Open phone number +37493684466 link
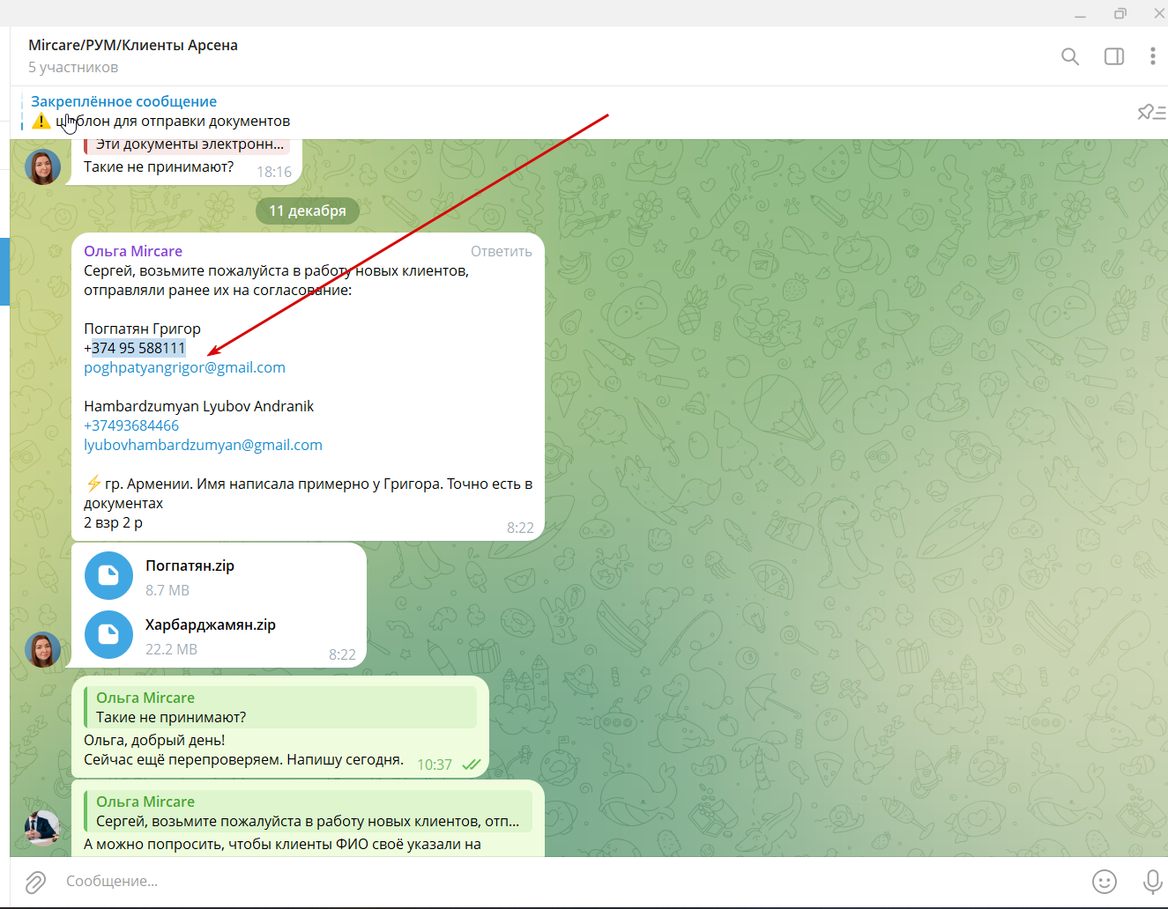 (131, 425)
